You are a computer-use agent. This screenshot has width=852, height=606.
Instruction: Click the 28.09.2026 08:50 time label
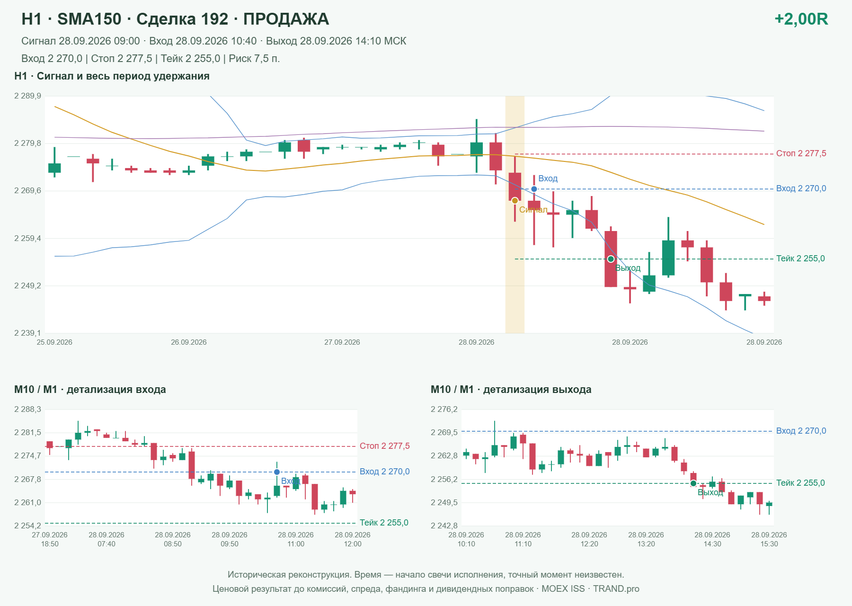[x=173, y=539]
